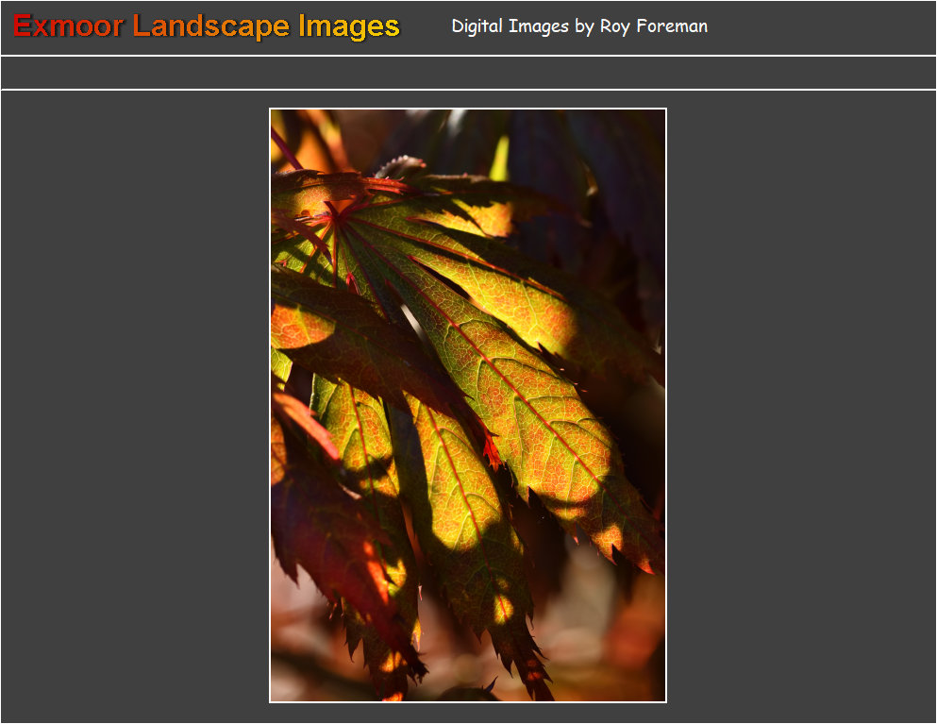
Task: Select the Digital Images by Roy Foreman text
Action: 578,26
